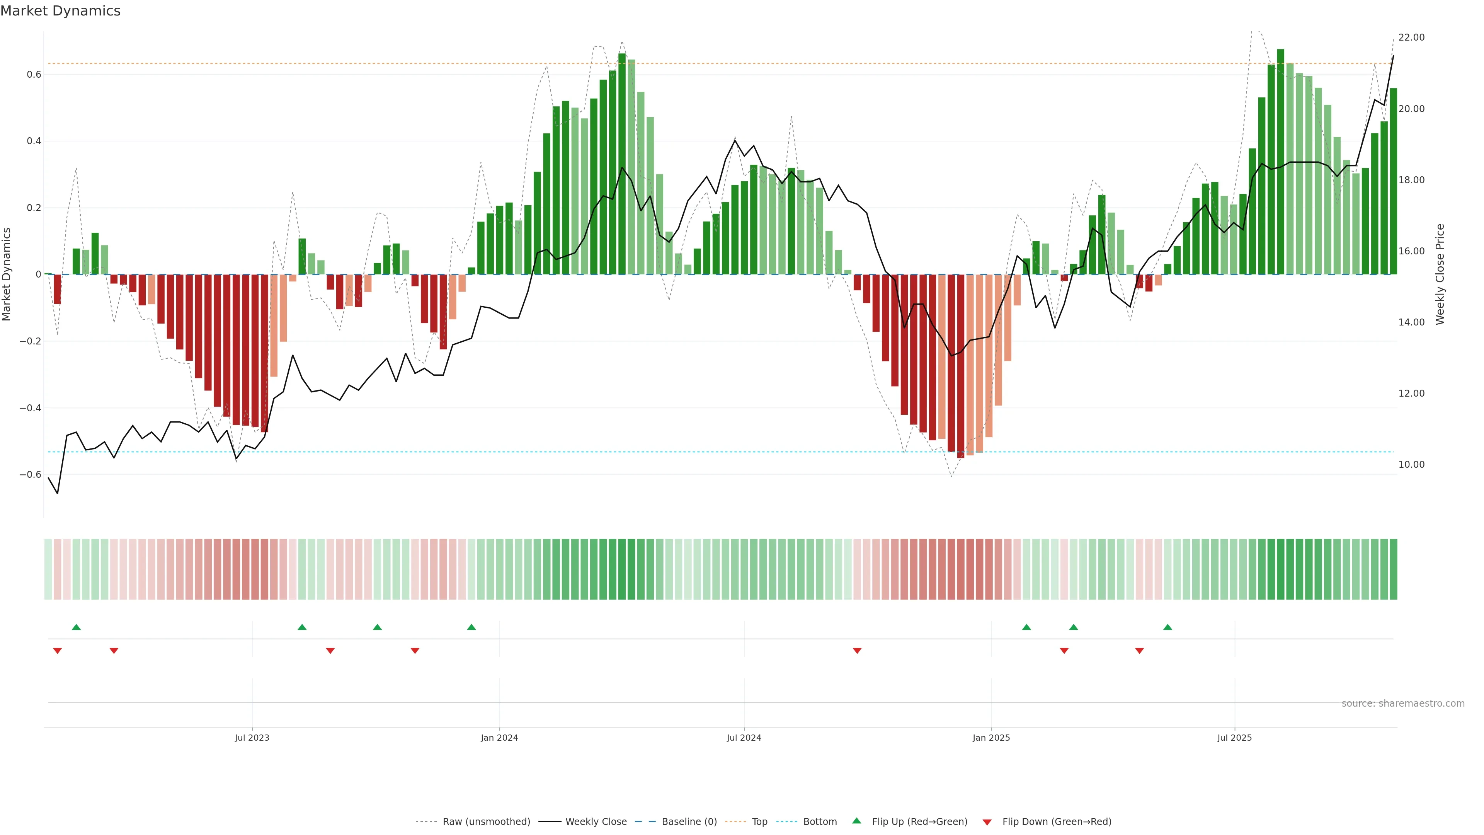Click the Jan 2024 x-axis label

[x=499, y=738]
